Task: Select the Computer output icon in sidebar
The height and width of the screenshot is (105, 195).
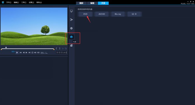Action: pyautogui.click(x=71, y=11)
